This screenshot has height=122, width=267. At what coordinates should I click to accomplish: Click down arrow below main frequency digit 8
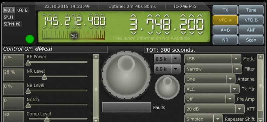pyautogui.click(x=167, y=33)
